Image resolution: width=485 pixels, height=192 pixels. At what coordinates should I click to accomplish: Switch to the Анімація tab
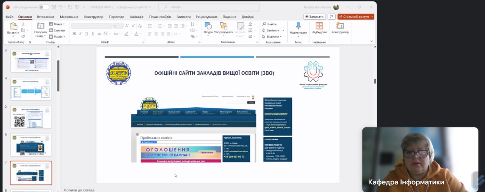136,17
